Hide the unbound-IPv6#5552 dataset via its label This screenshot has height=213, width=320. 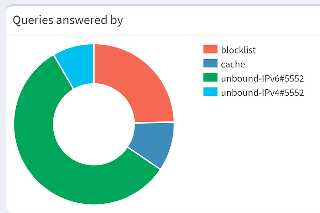(262, 78)
